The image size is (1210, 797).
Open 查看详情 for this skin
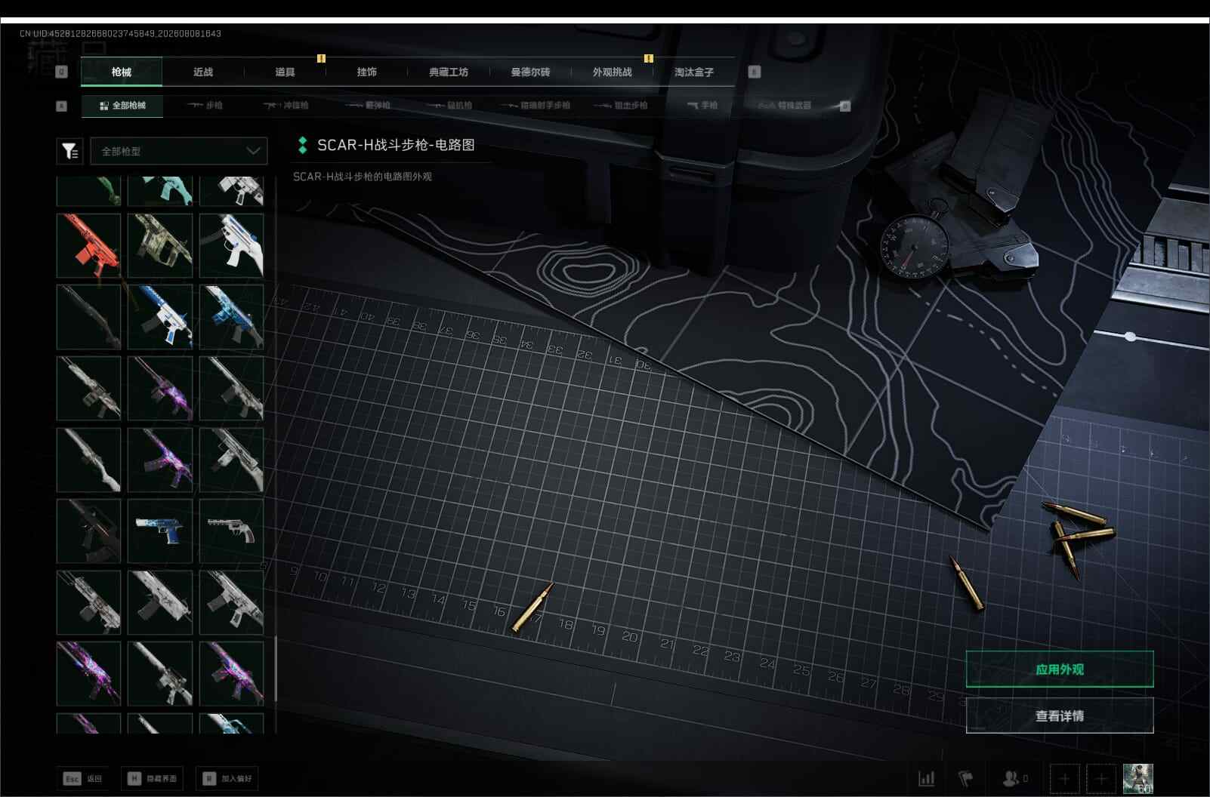1060,715
